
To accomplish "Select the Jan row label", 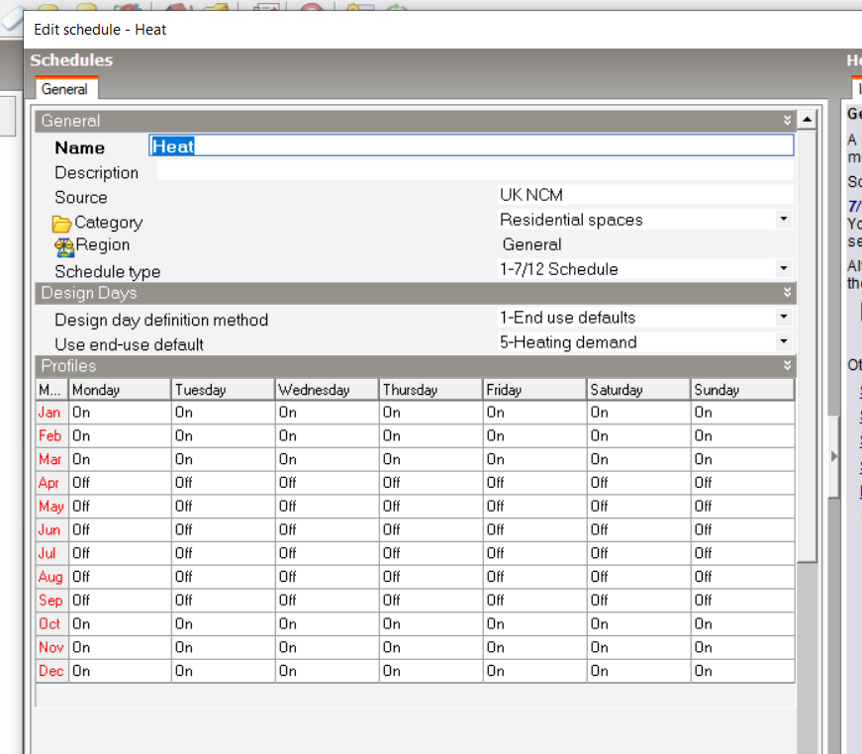I will pos(52,413).
